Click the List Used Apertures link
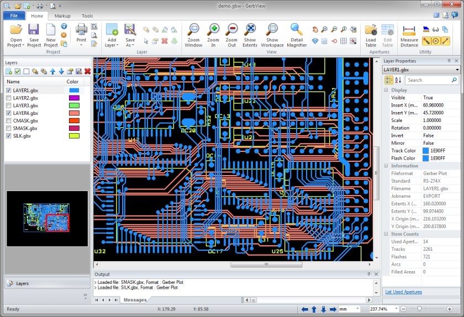Viewport: 464px width, 317px height. (403, 292)
